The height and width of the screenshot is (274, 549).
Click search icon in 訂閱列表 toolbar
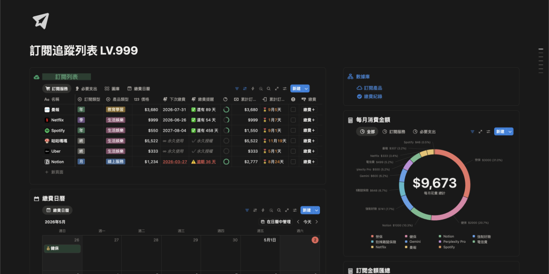(268, 89)
